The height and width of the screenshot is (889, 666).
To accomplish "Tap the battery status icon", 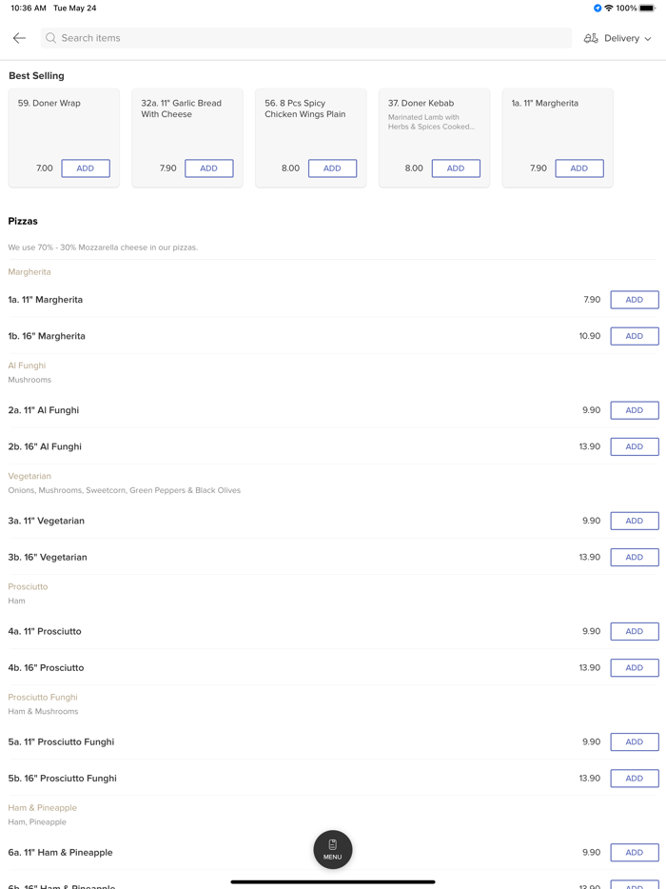I will 647,9.
